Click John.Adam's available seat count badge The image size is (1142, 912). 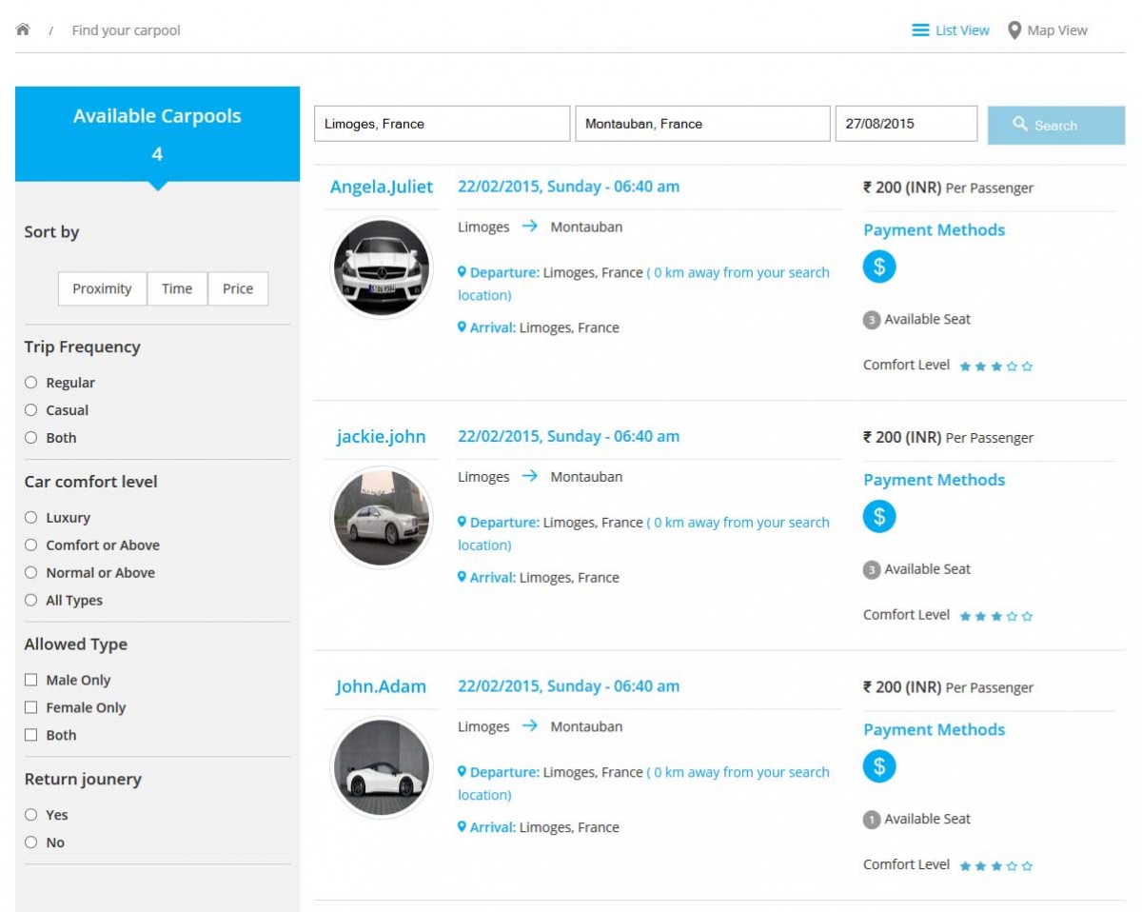871,820
